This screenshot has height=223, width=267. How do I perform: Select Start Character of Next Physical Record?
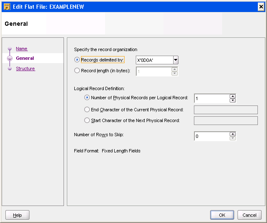[x=87, y=120]
